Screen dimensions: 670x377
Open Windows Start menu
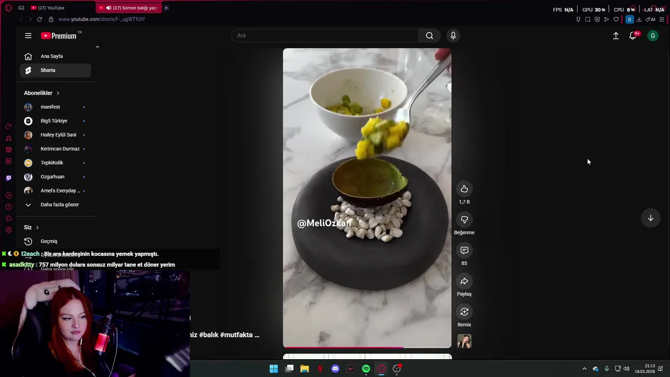[274, 369]
